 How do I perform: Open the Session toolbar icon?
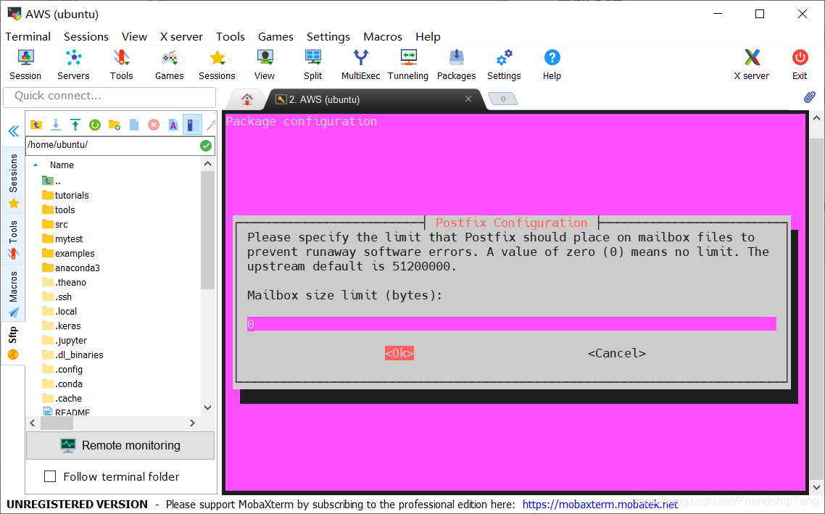[x=25, y=65]
